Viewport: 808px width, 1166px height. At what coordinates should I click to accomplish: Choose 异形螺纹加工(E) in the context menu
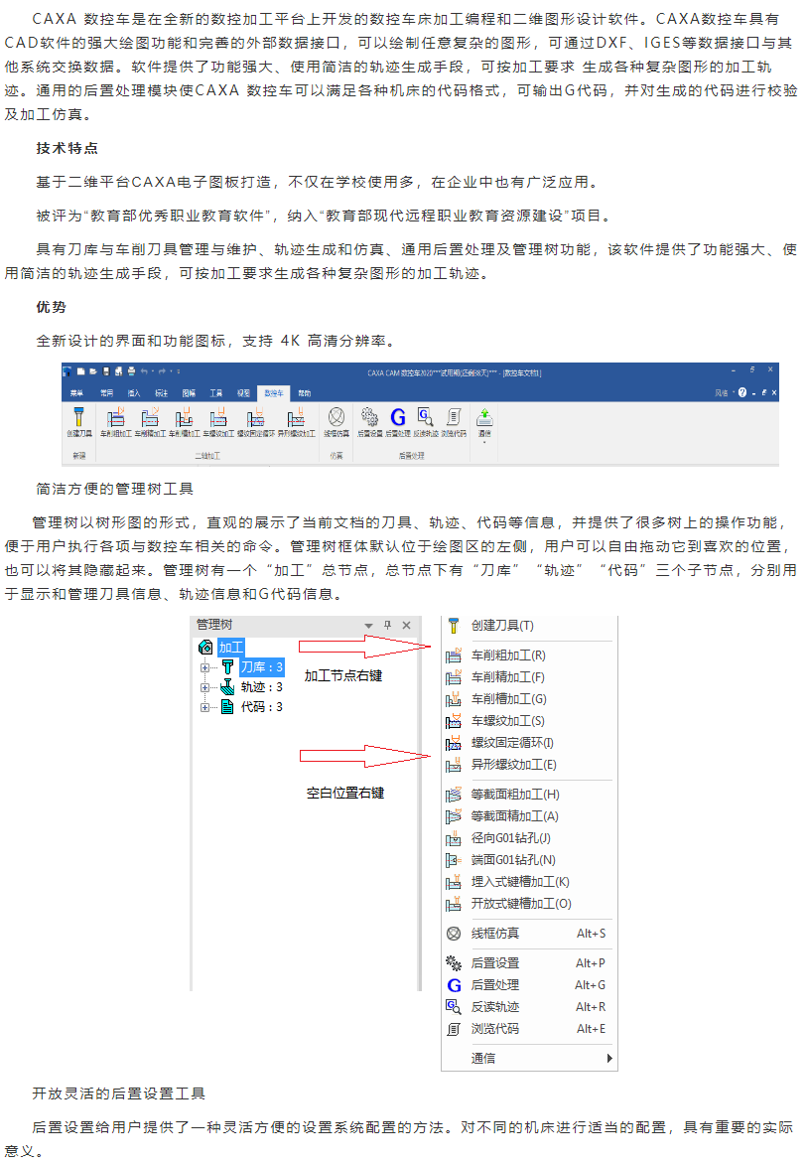(x=529, y=765)
